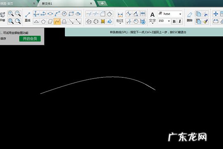Open a new tab with plus
This screenshot has height=149, width=223.
click(102, 3)
